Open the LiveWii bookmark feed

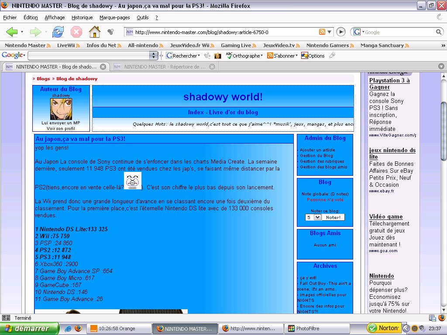69,45
